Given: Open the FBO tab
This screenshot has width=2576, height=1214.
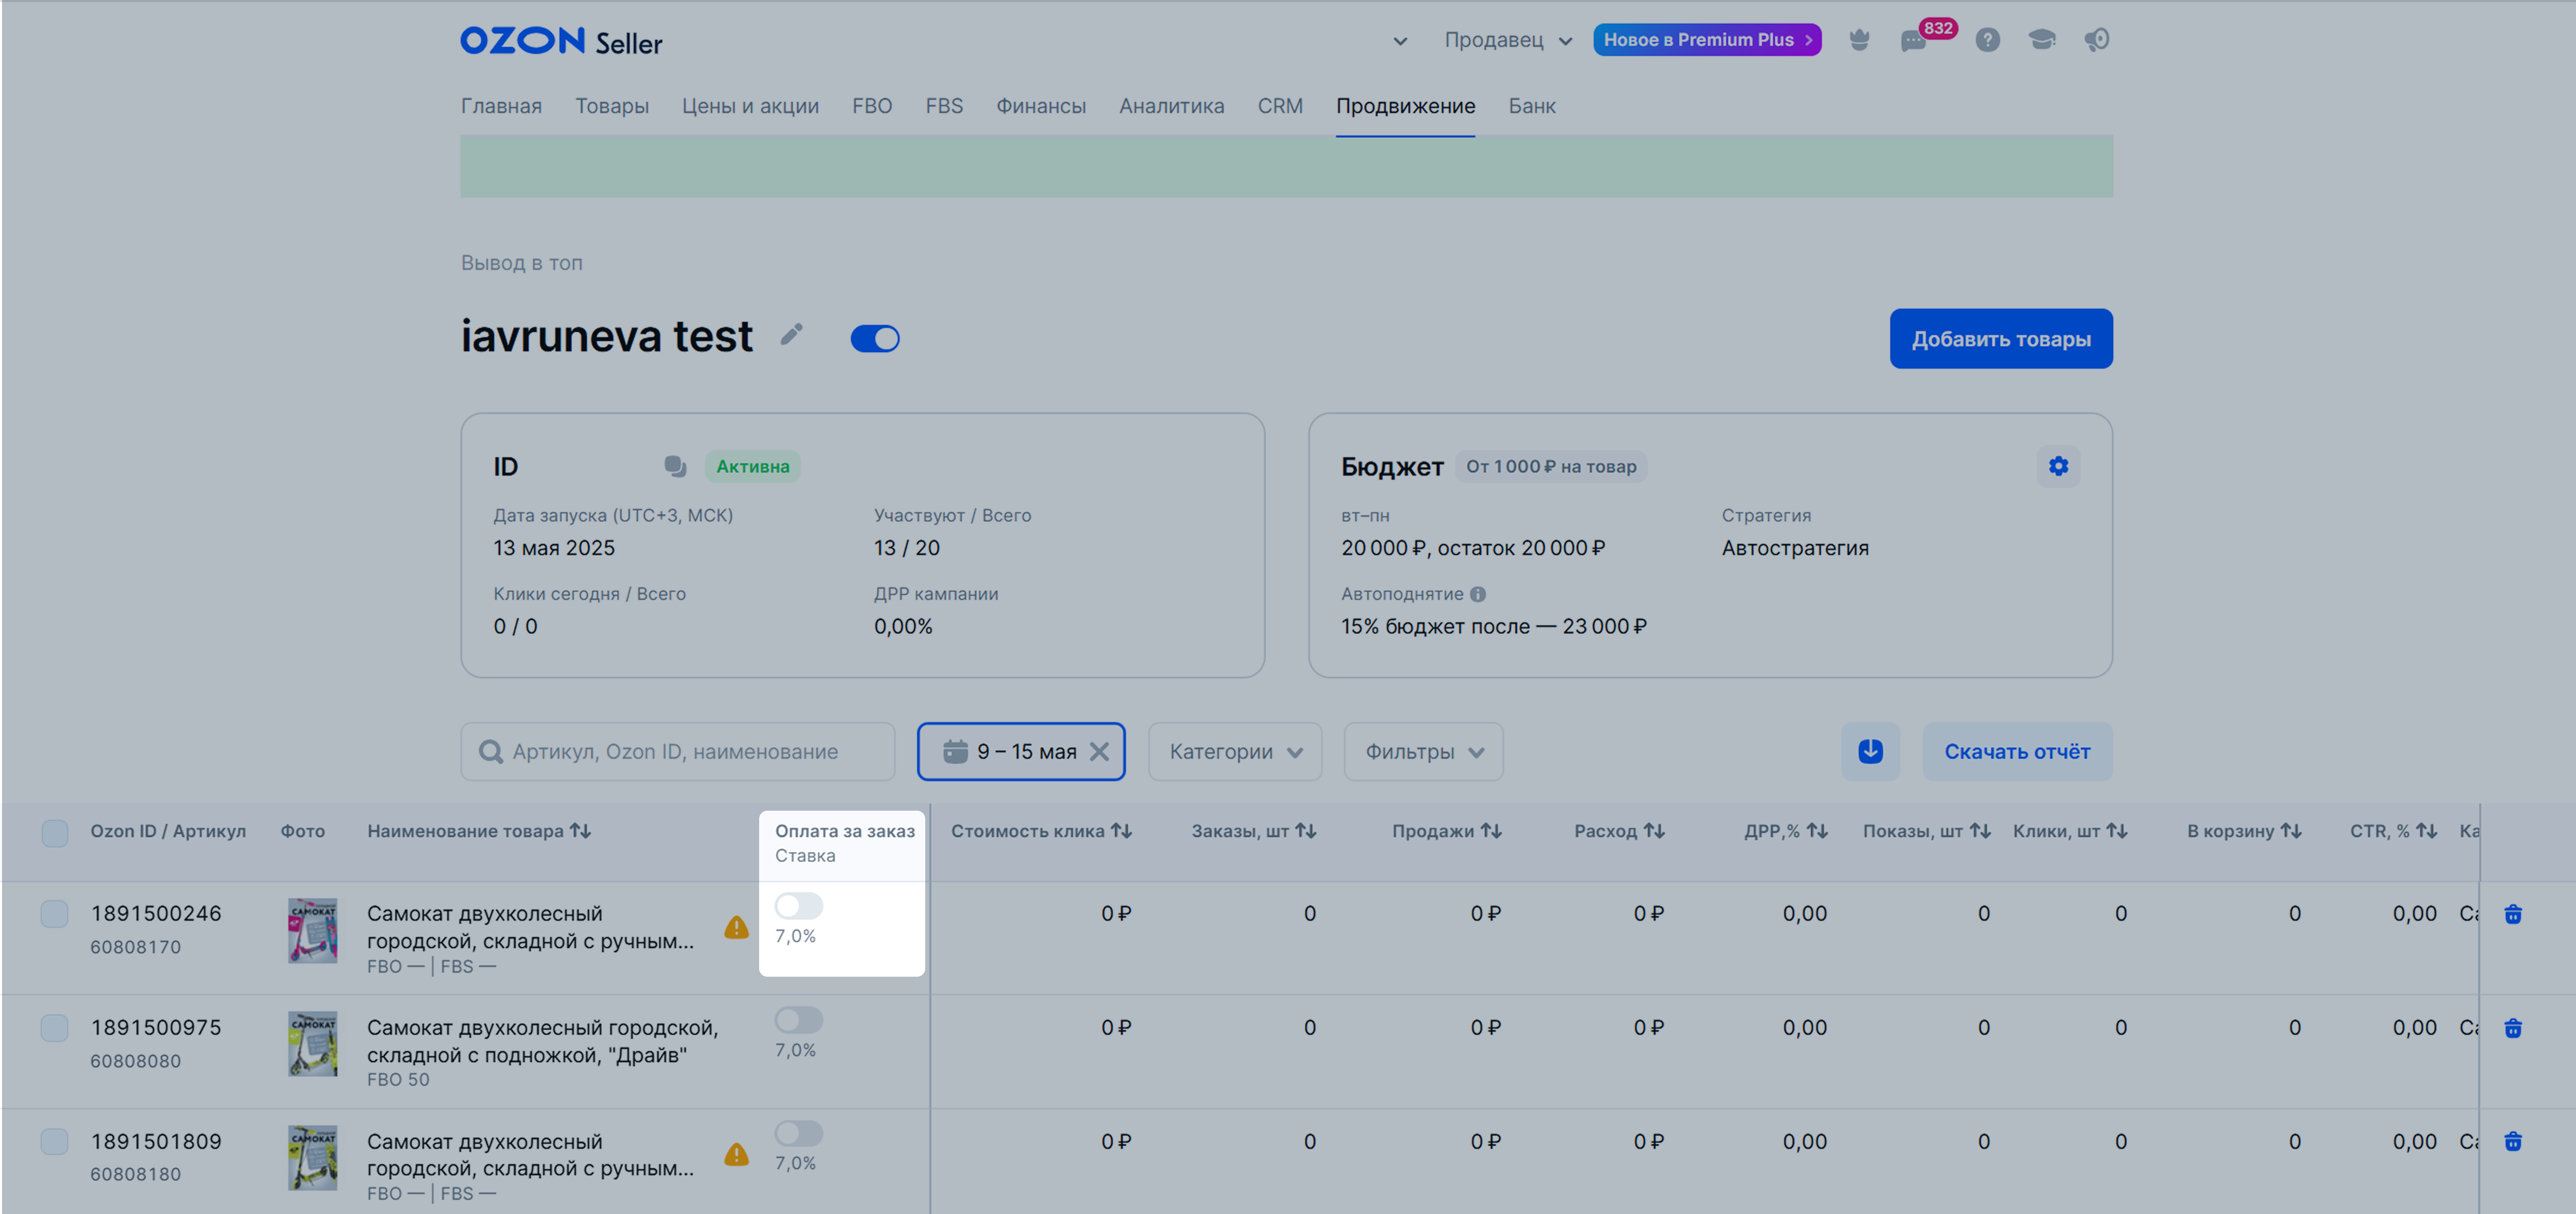Looking at the screenshot, I should coord(872,106).
